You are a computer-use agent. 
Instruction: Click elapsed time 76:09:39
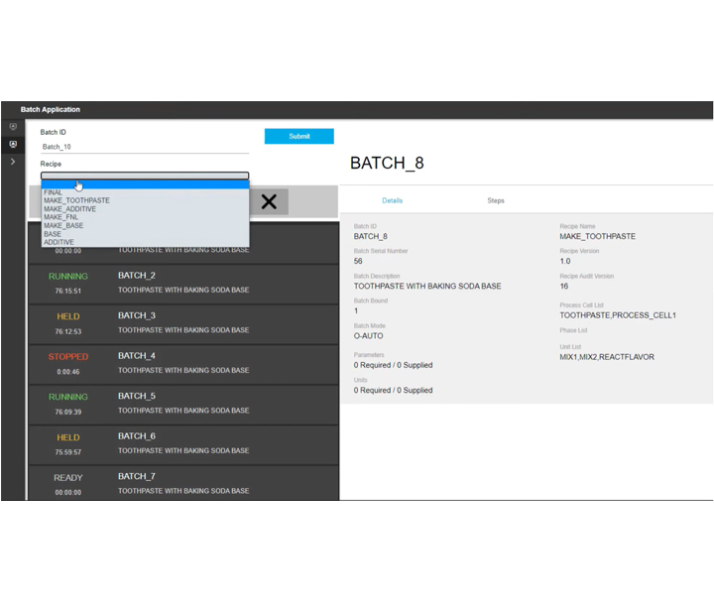click(68, 412)
